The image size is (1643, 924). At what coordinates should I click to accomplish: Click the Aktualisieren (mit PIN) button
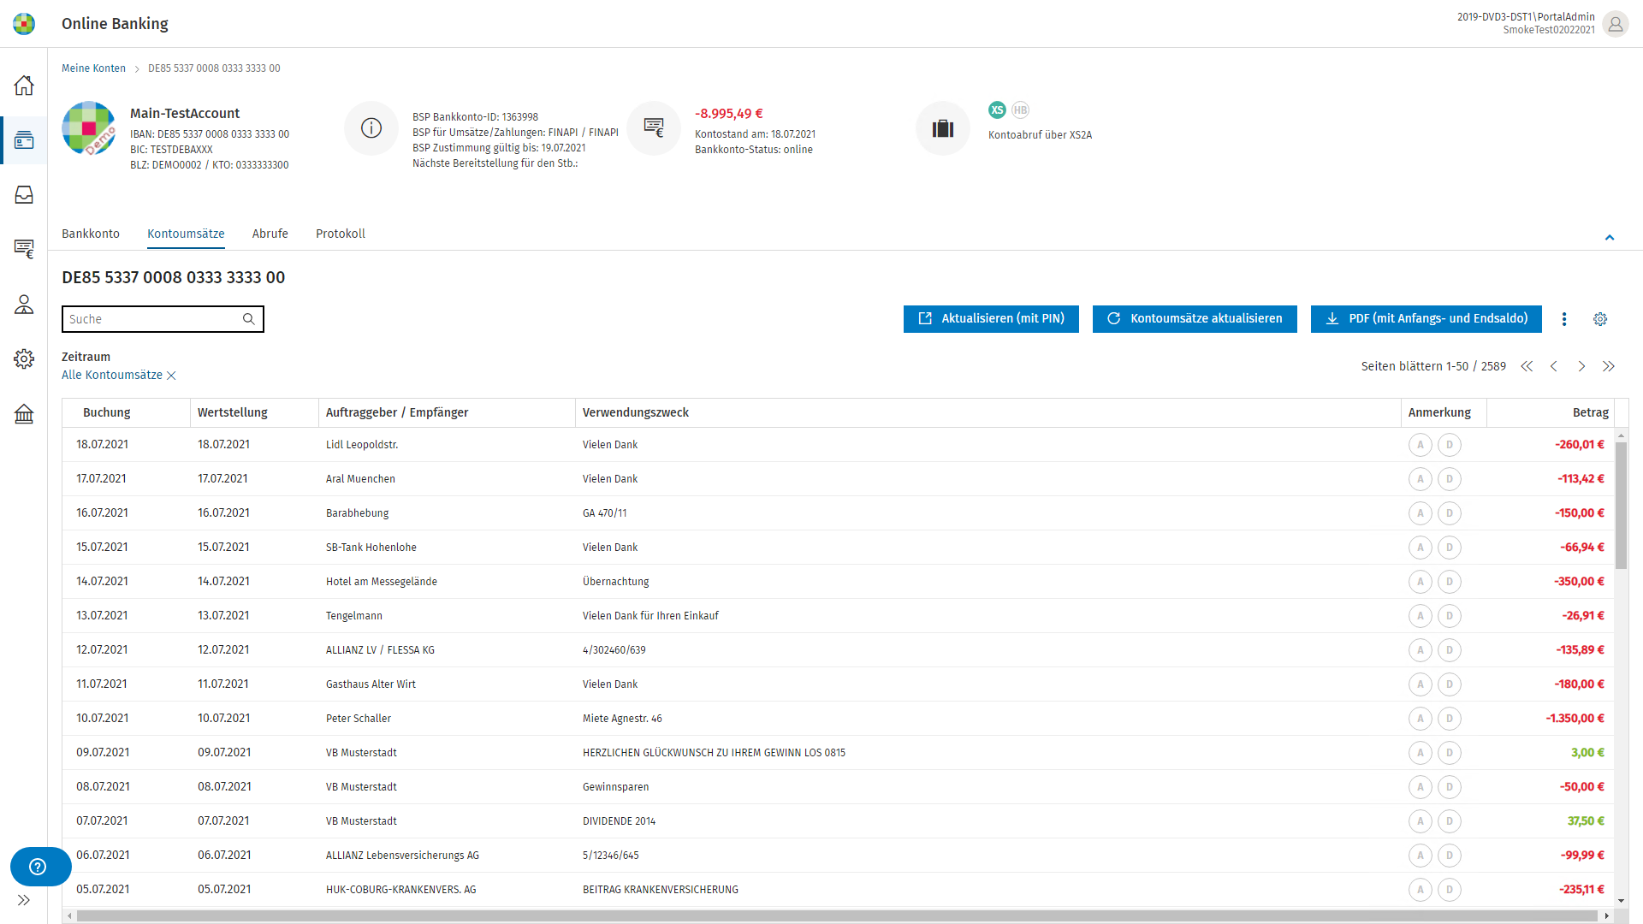tap(991, 319)
